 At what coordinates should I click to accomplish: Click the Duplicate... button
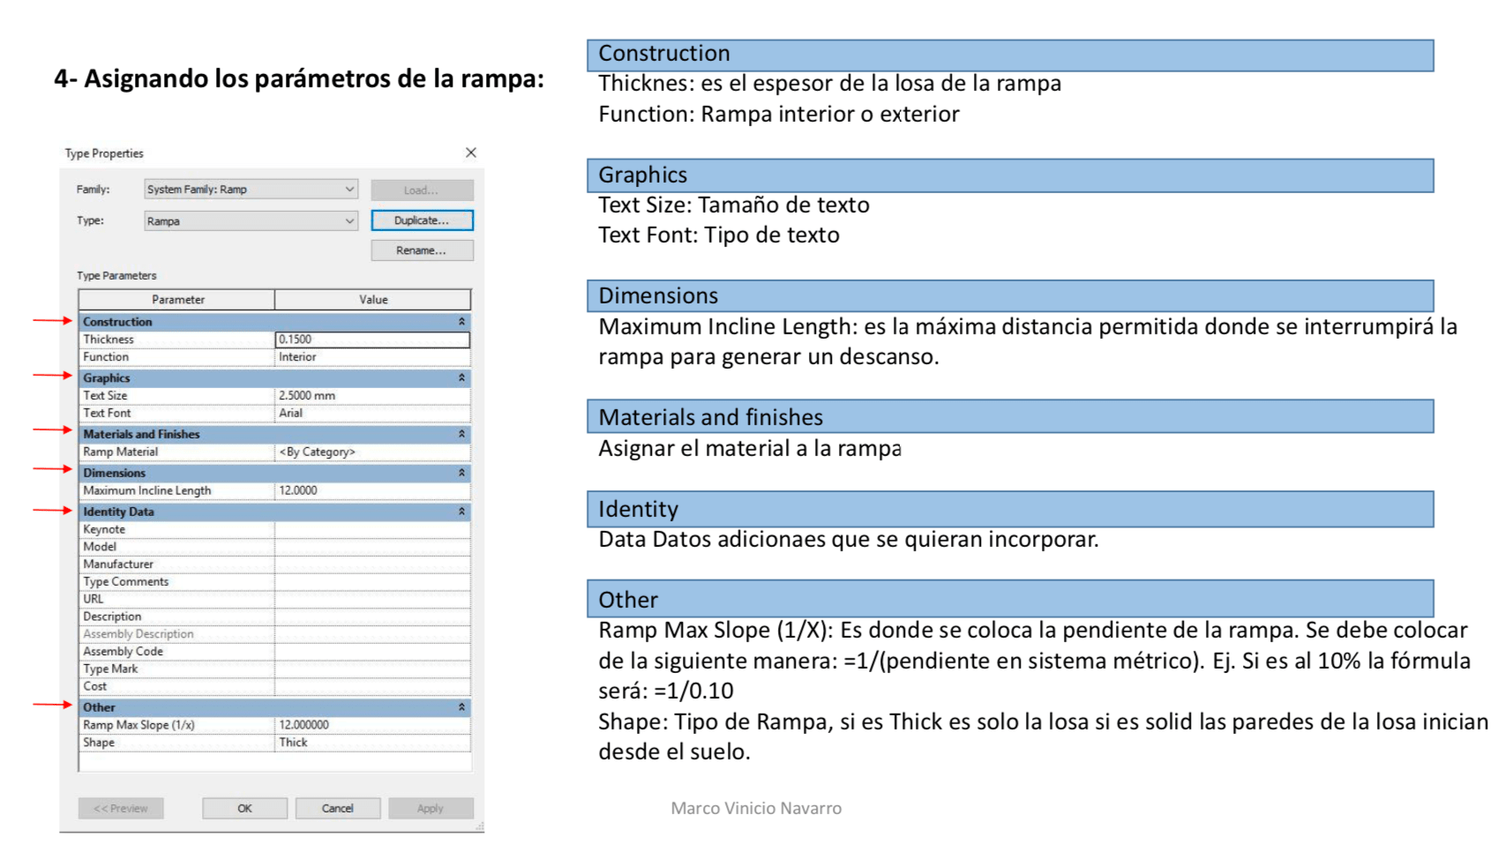(x=422, y=221)
